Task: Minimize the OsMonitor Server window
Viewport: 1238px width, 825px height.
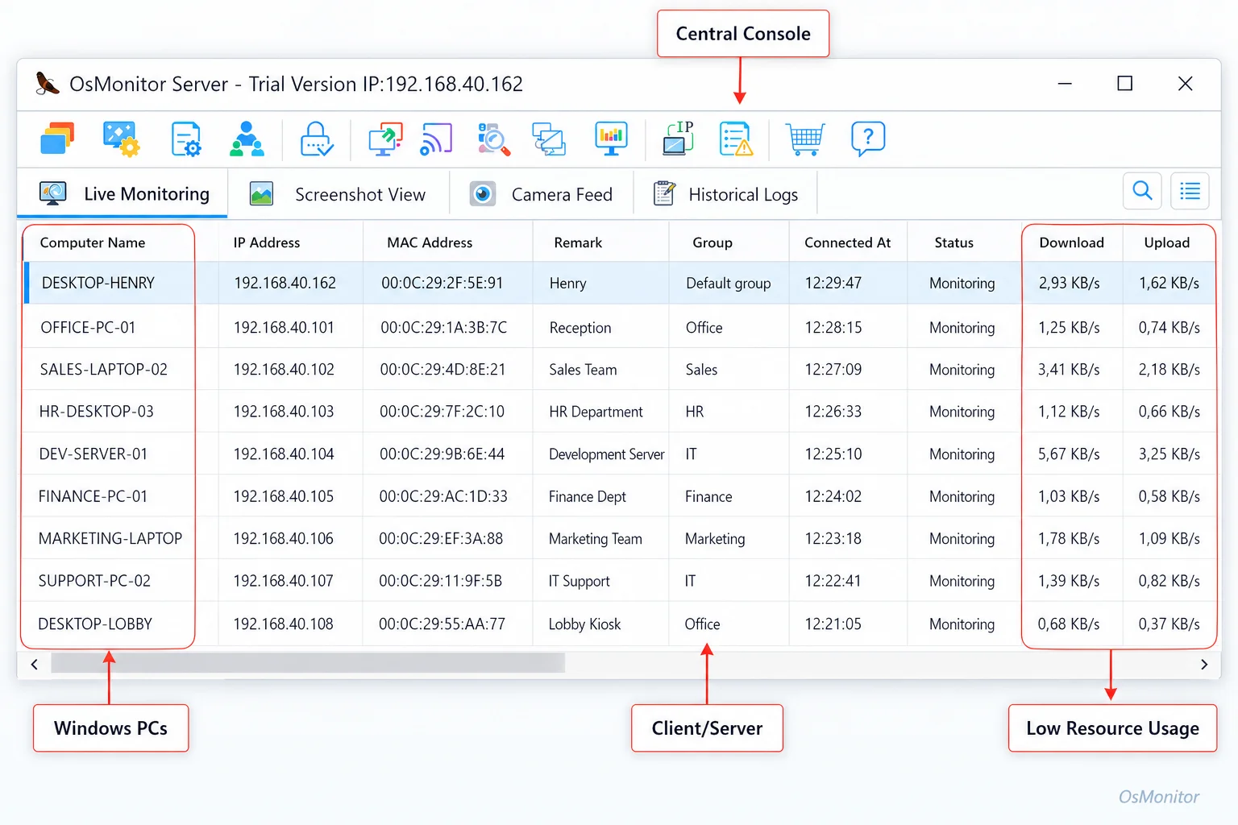Action: [x=1065, y=84]
